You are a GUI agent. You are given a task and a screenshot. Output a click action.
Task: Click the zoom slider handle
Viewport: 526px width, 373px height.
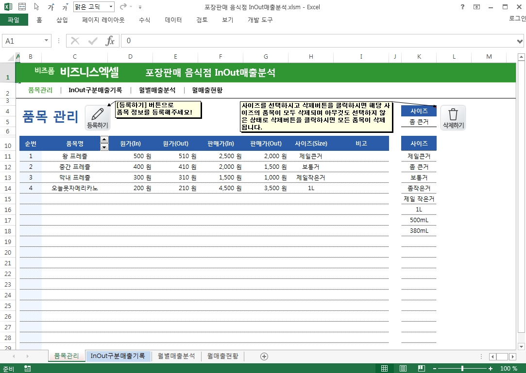(x=462, y=369)
